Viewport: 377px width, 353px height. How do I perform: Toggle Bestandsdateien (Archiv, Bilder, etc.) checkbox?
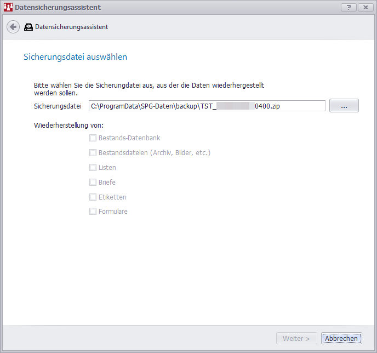[93, 153]
